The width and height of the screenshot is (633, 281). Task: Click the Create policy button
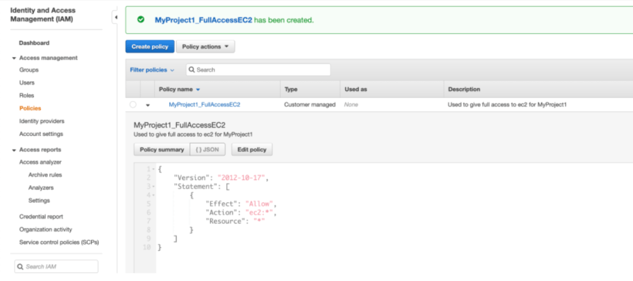[x=149, y=46]
